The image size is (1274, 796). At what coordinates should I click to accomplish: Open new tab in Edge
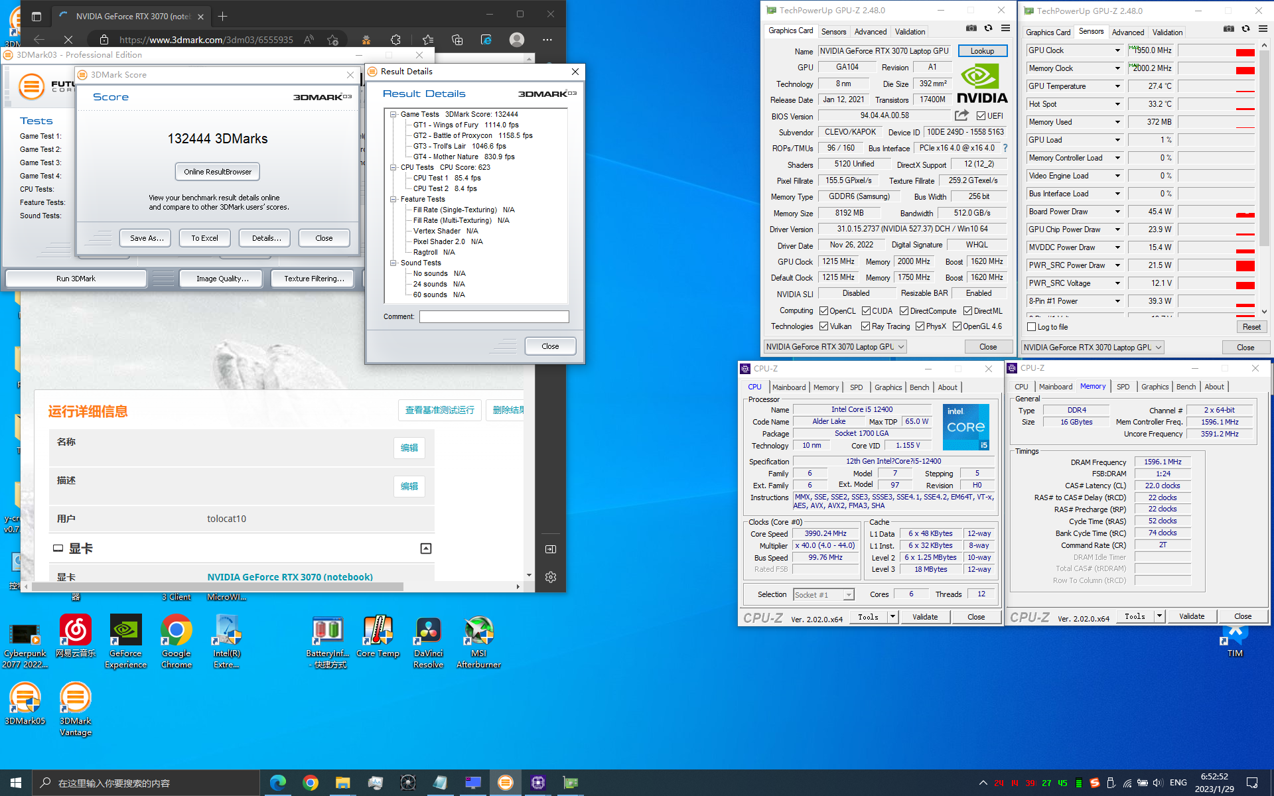[x=223, y=16]
